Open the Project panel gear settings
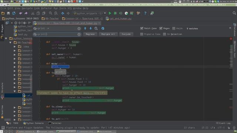Screen dimensions: 237x133 [24, 23]
